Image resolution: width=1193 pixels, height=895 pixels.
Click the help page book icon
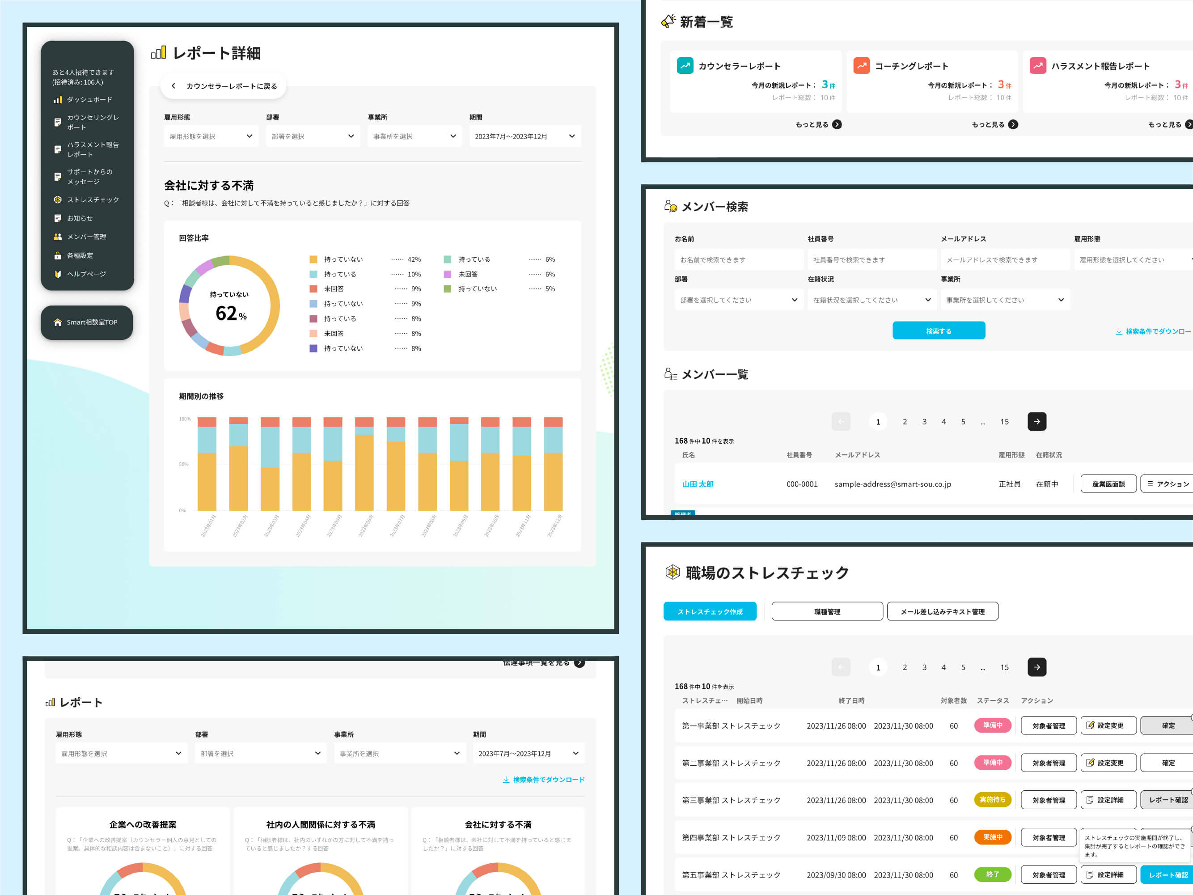58,274
